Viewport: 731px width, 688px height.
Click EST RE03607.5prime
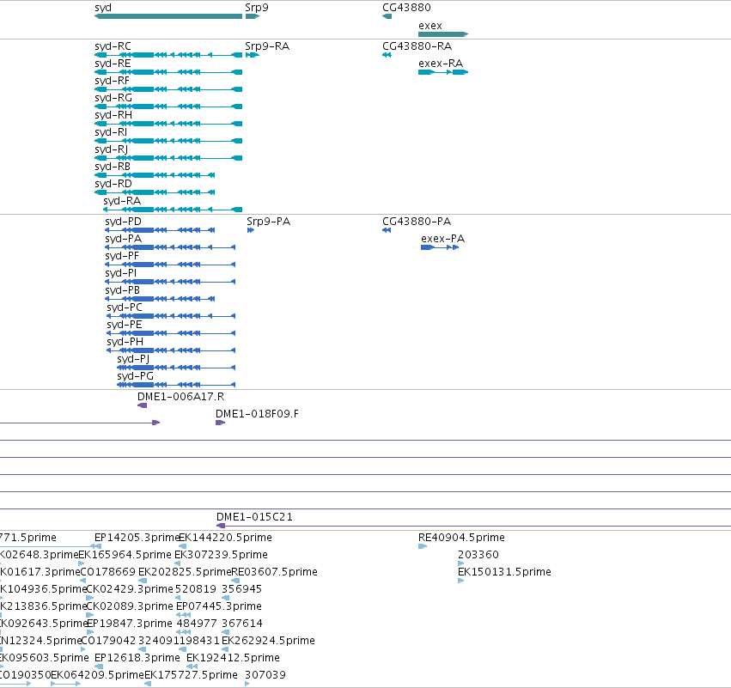click(x=235, y=581)
